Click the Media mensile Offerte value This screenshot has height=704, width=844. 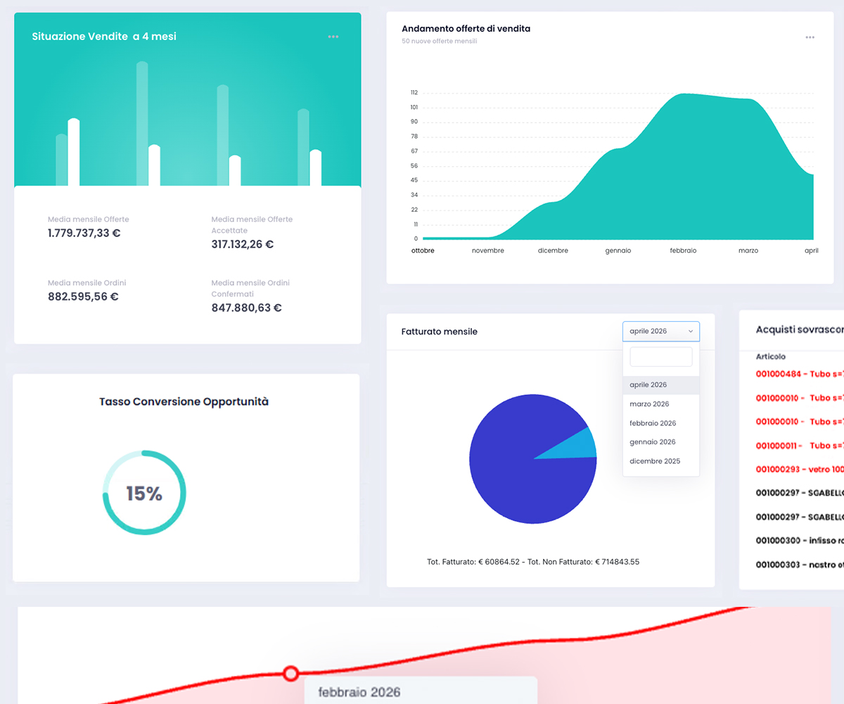click(x=84, y=233)
